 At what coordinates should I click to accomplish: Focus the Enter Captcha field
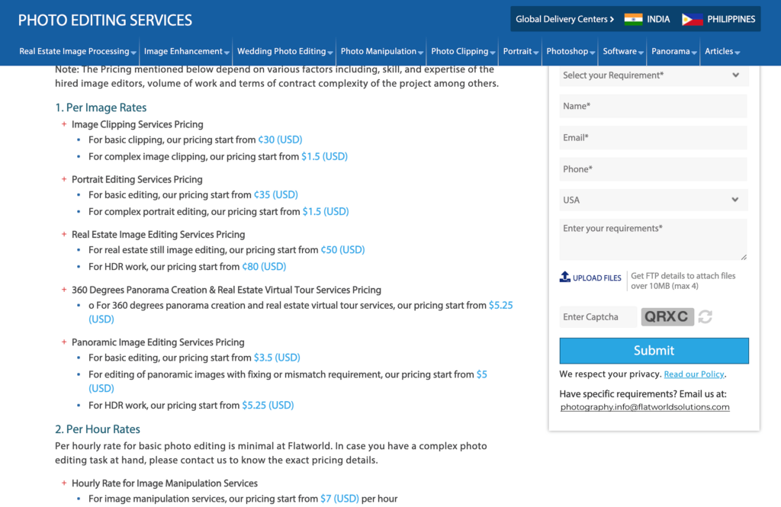(x=598, y=317)
